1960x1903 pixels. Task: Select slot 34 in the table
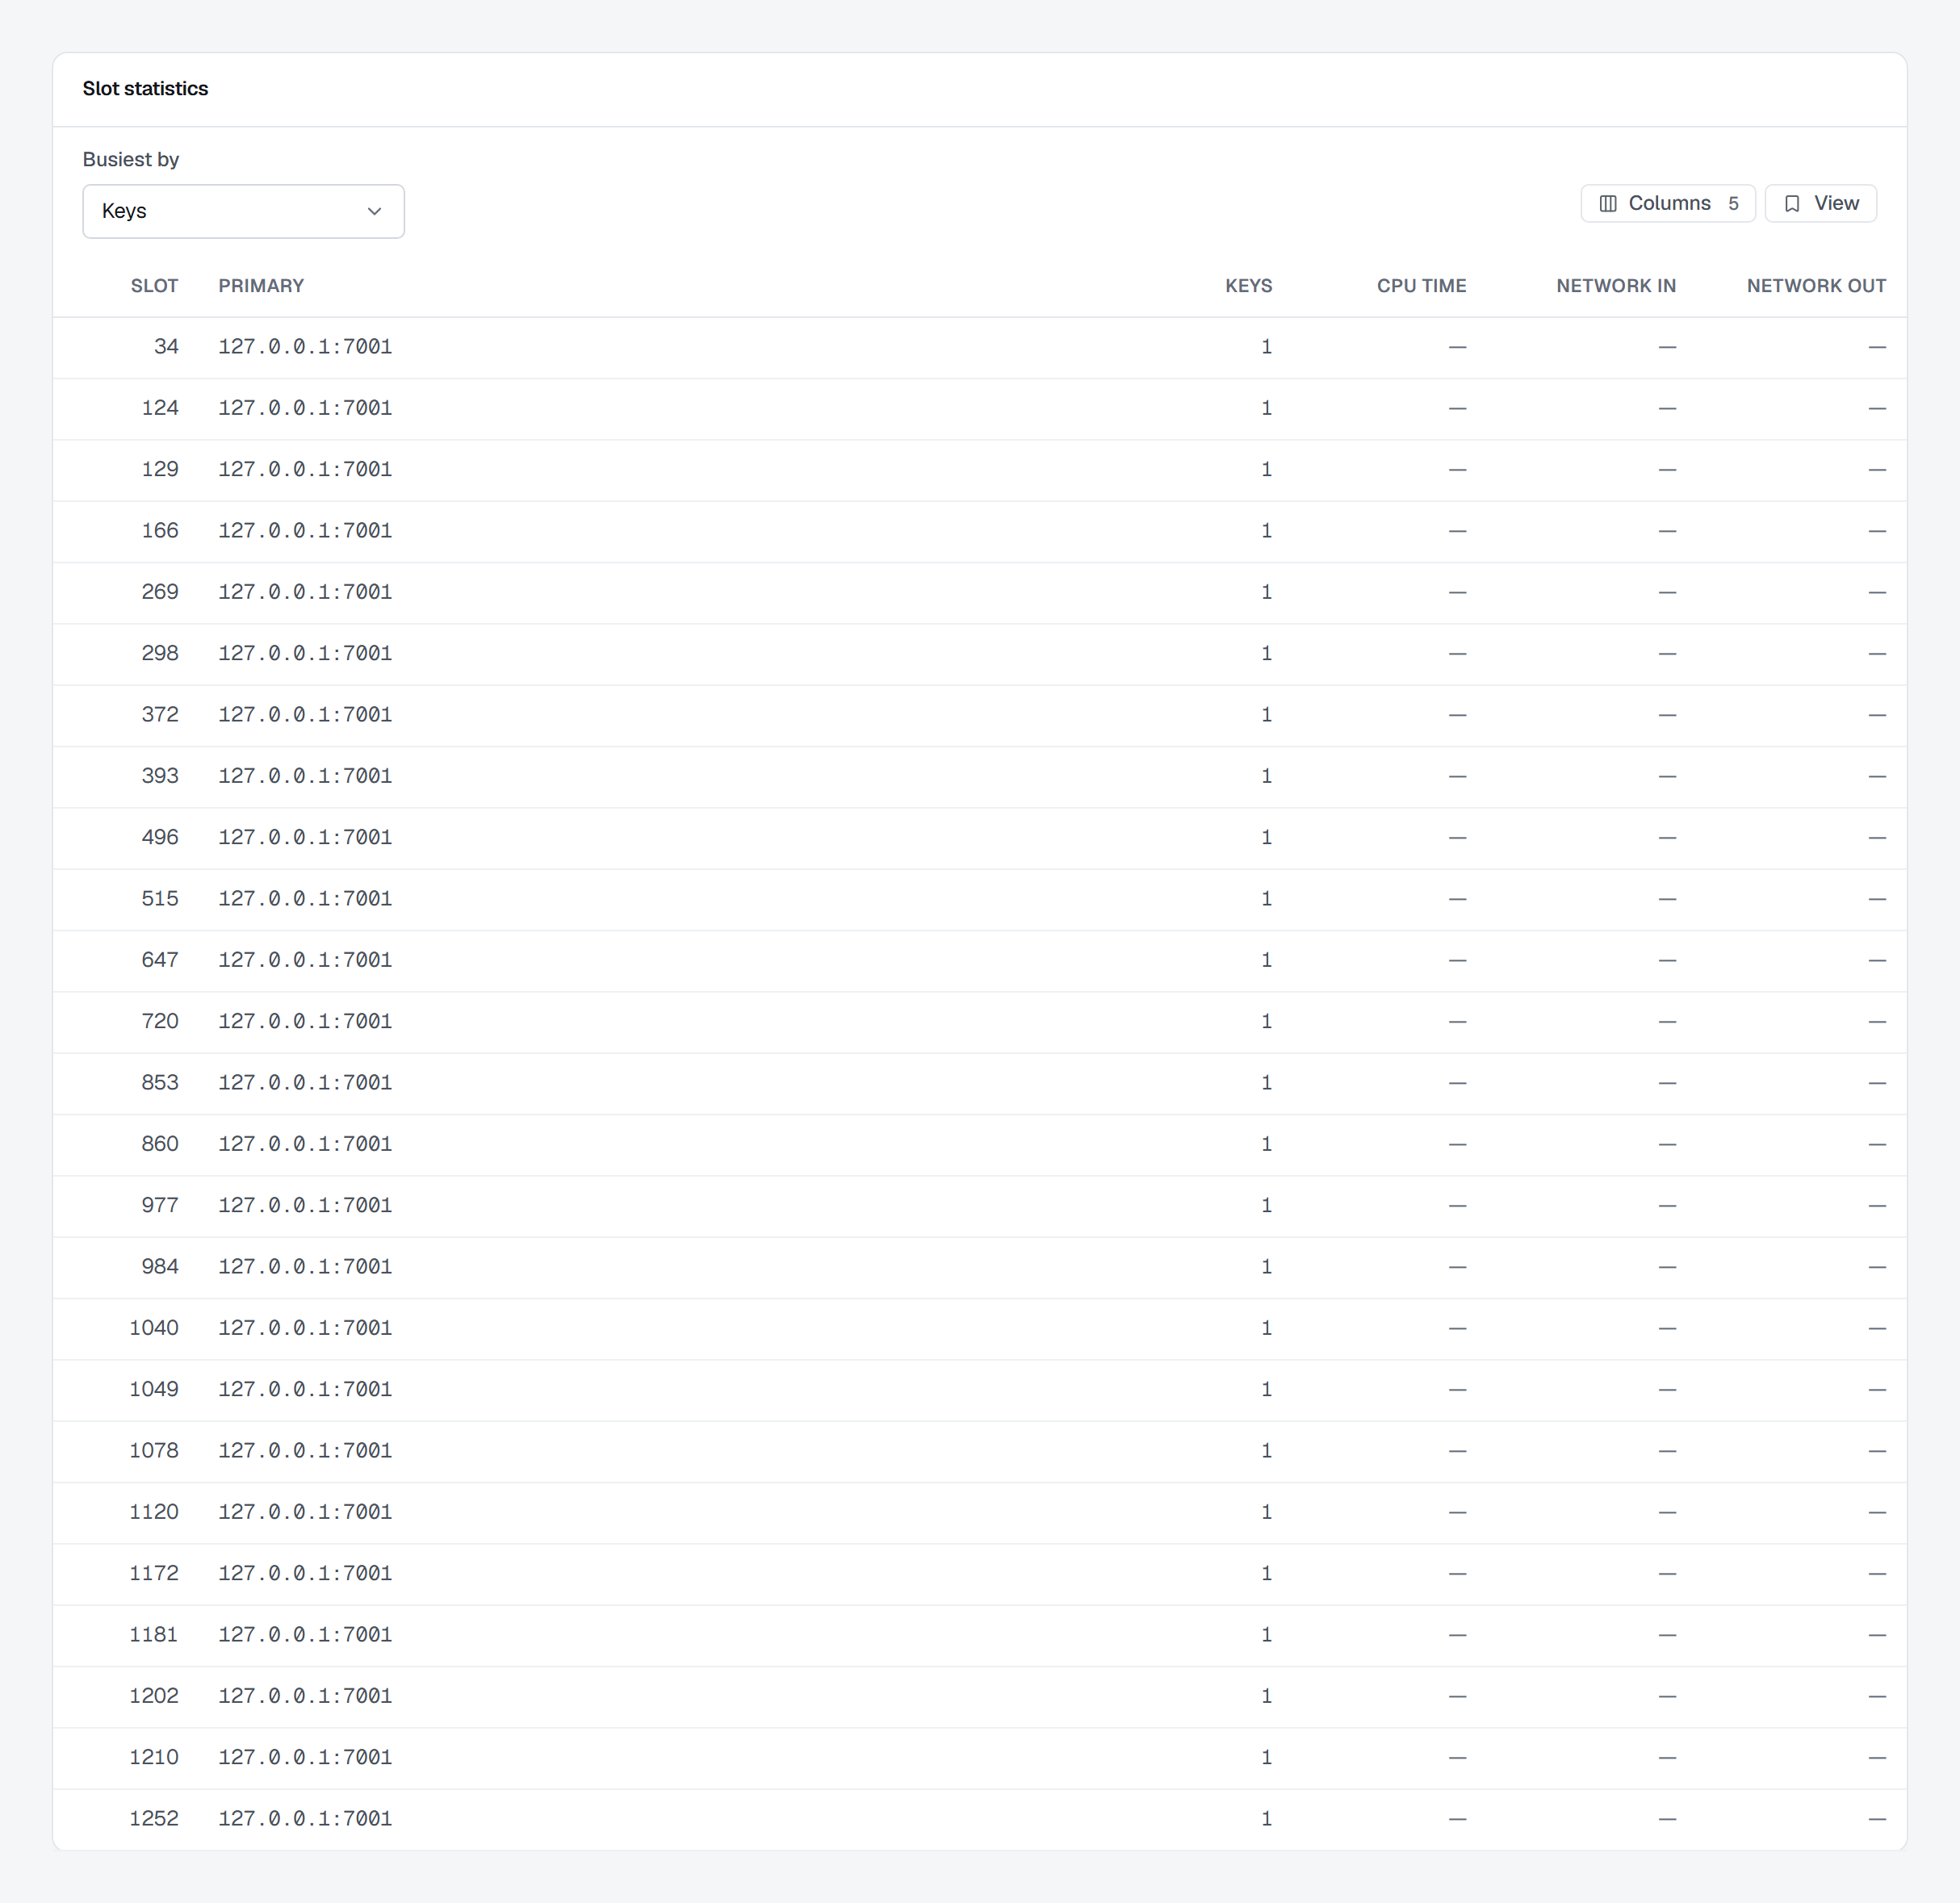click(979, 347)
